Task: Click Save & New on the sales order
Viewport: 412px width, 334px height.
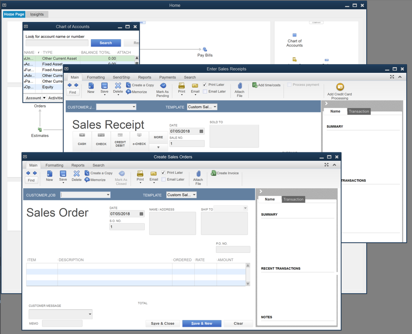Action: click(x=202, y=323)
